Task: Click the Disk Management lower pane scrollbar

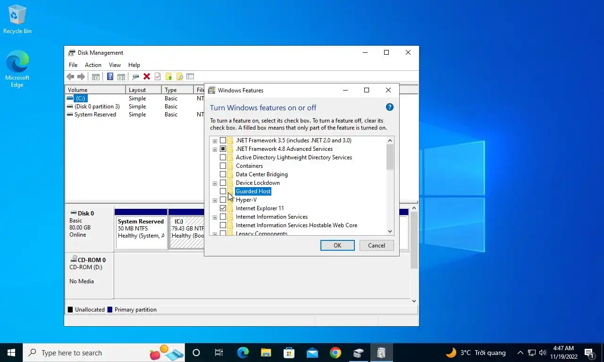Action: pos(414,240)
